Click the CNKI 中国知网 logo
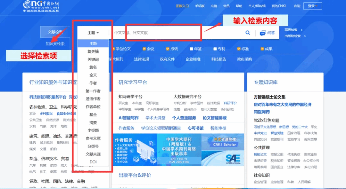Image resolution: width=346 pixels, height=189 pixels. tap(41, 6)
